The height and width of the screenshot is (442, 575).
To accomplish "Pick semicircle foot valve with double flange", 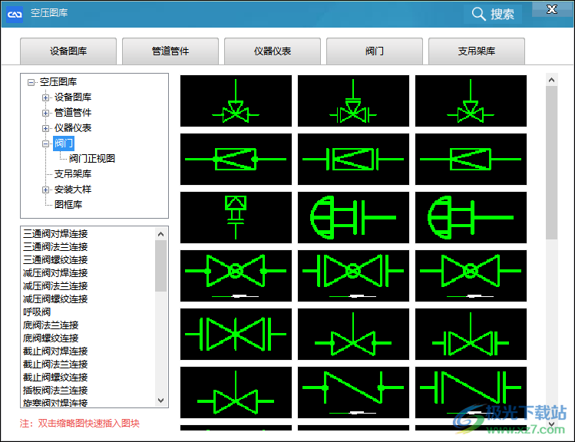I will pyautogui.click(x=353, y=217).
